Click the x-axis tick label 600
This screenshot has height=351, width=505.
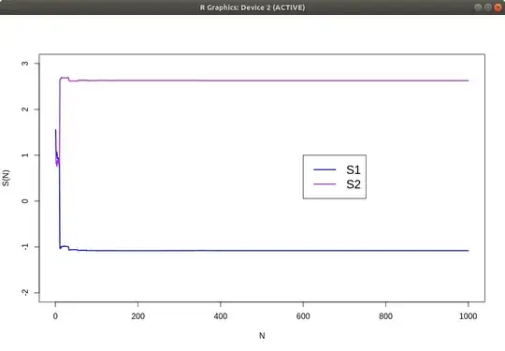coord(303,316)
